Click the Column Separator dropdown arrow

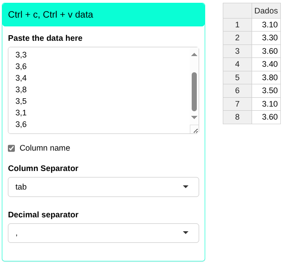186,187
